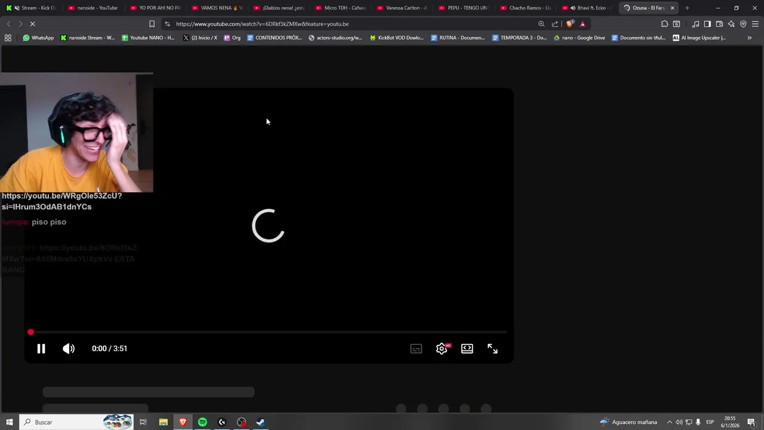
Task: Bookmark this page with the bookmark icon
Action: (x=152, y=24)
